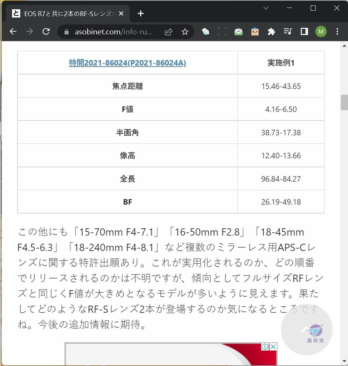Select the 像高 row label
Viewport: 348px width, 366px height.
[128, 155]
